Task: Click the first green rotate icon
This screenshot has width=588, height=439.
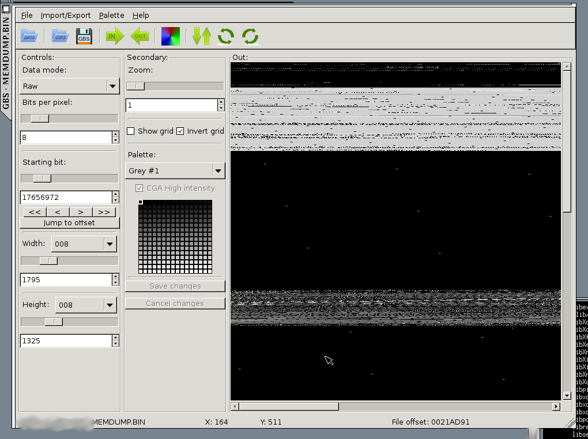Action: [x=225, y=36]
